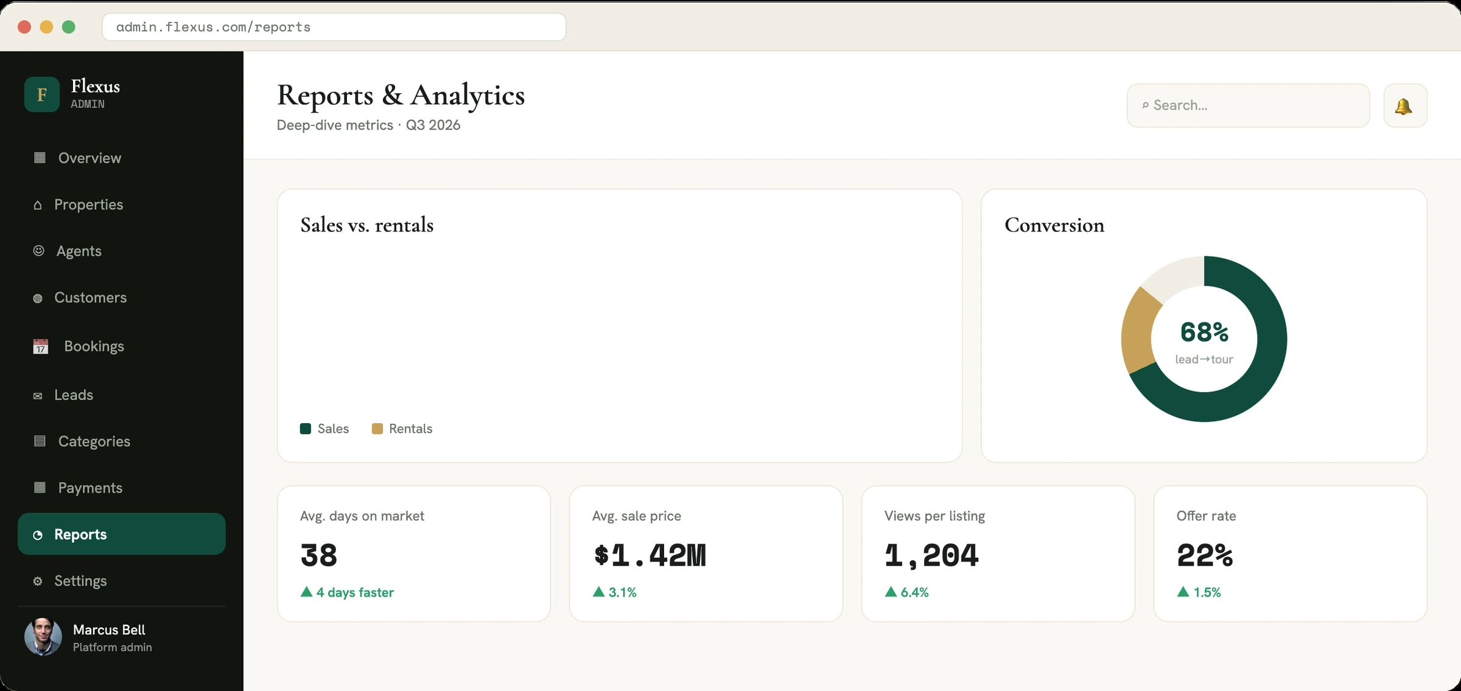
Task: Click the Bookings calendar icon
Action: pyautogui.click(x=40, y=346)
